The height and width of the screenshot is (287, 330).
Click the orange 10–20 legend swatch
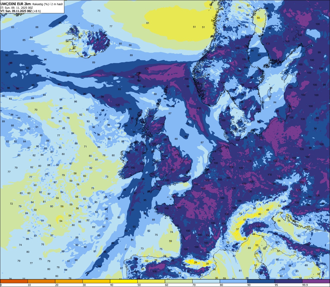[41, 281]
